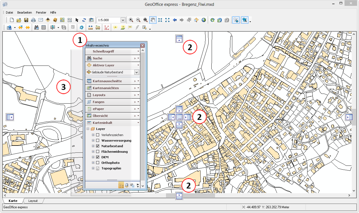Click the print icon in toolbar

pyautogui.click(x=33, y=20)
